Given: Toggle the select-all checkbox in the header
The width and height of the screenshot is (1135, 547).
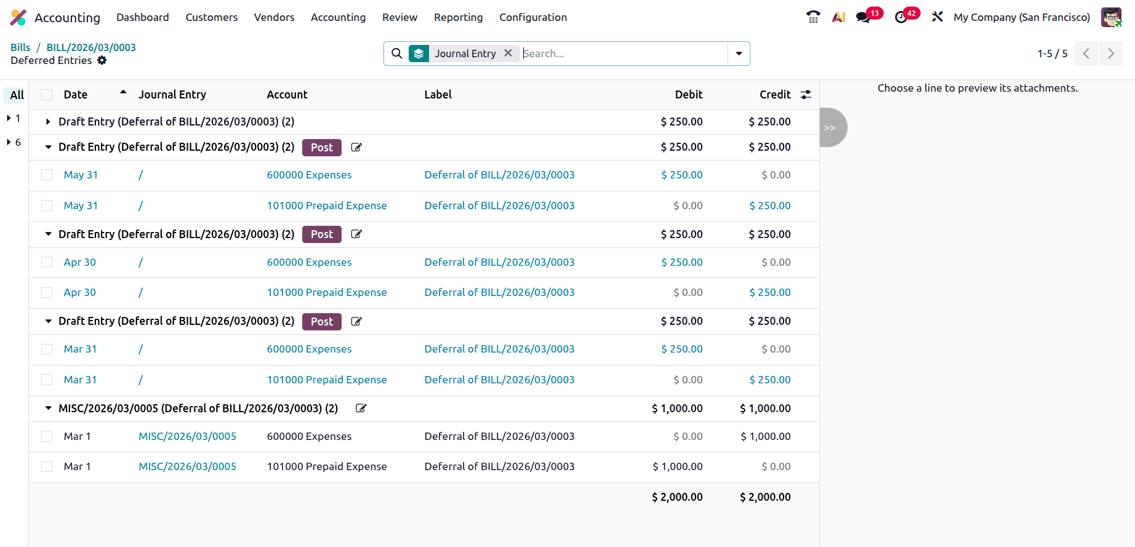Looking at the screenshot, I should pyautogui.click(x=47, y=95).
